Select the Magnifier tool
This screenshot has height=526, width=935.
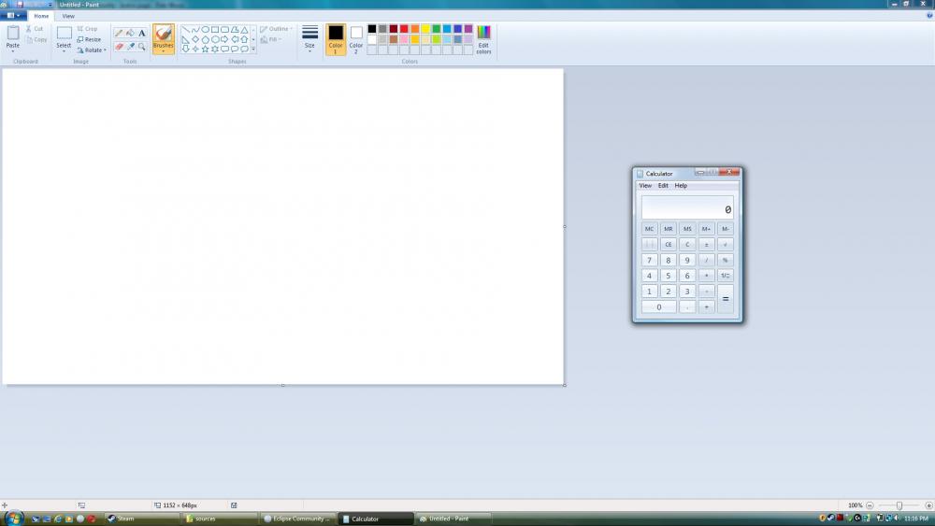coord(142,46)
